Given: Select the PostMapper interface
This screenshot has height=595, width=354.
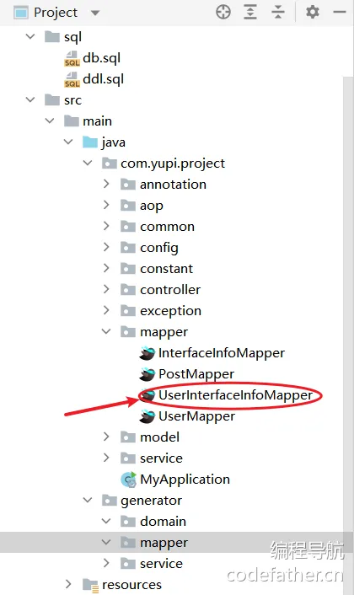Looking at the screenshot, I should tap(196, 374).
